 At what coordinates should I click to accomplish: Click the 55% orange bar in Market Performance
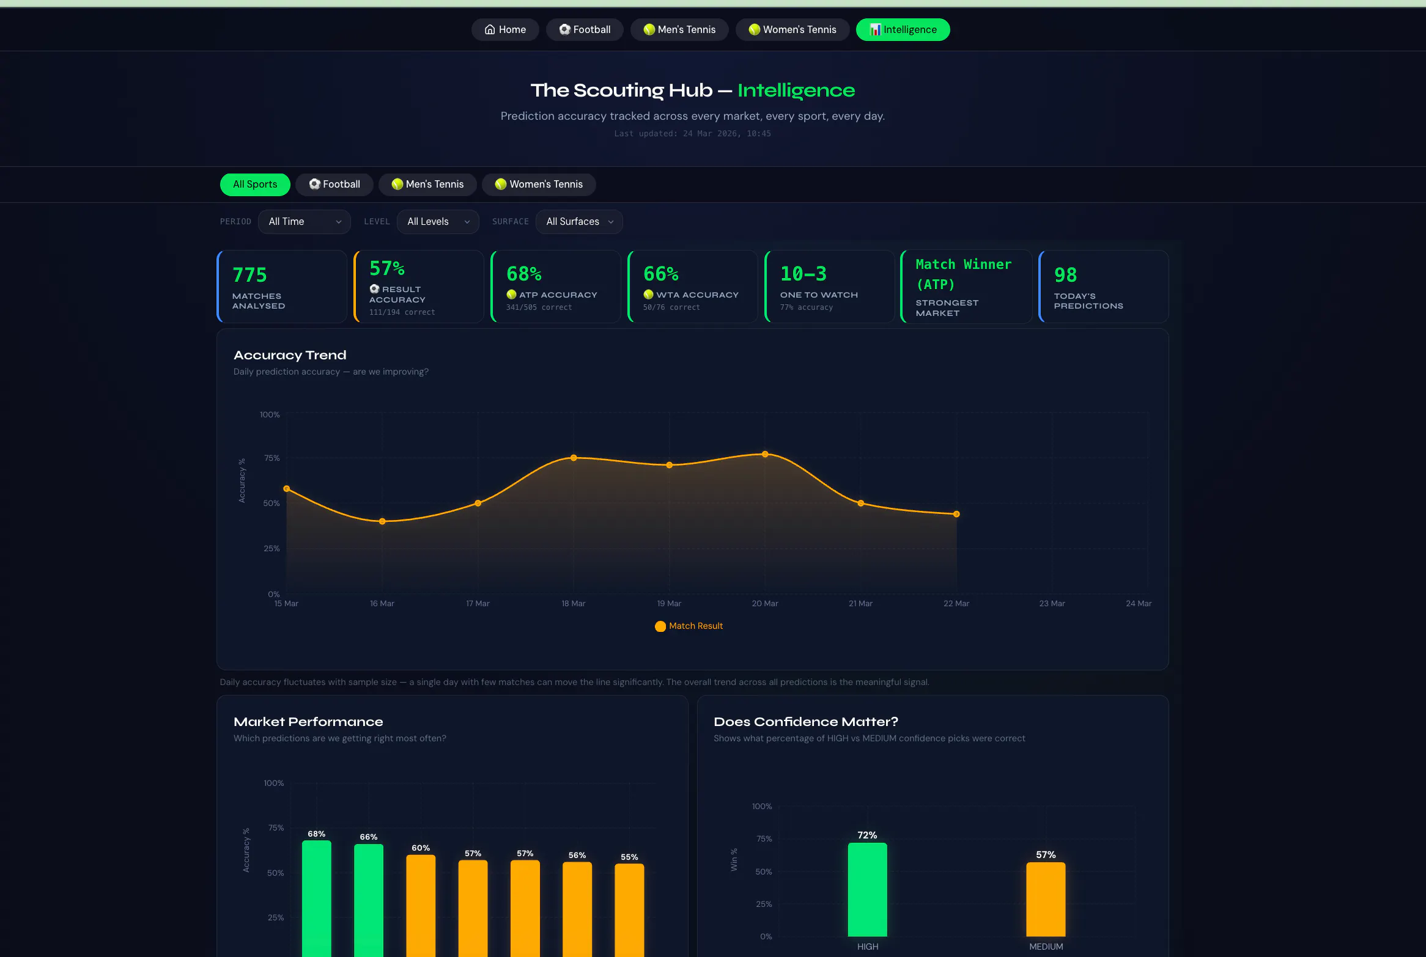[629, 910]
